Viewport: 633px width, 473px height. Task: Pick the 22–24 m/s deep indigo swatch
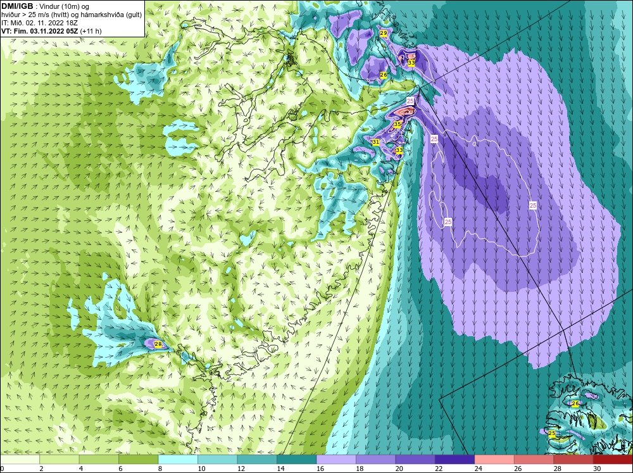point(455,460)
